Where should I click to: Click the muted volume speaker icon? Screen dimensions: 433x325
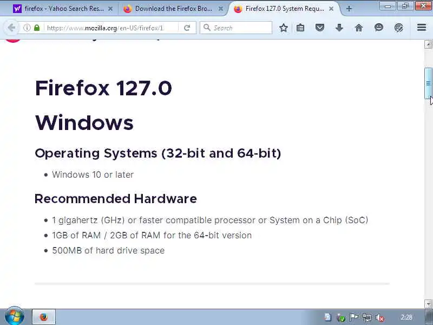point(380,317)
